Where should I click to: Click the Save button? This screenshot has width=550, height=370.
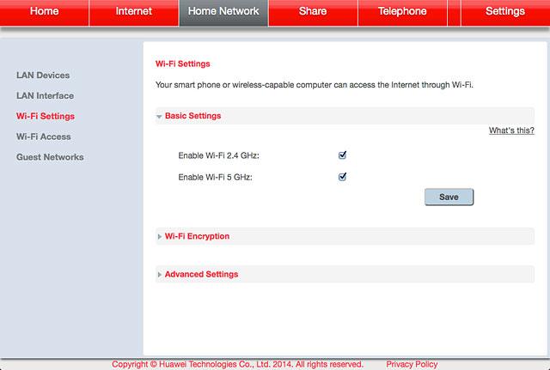click(449, 197)
